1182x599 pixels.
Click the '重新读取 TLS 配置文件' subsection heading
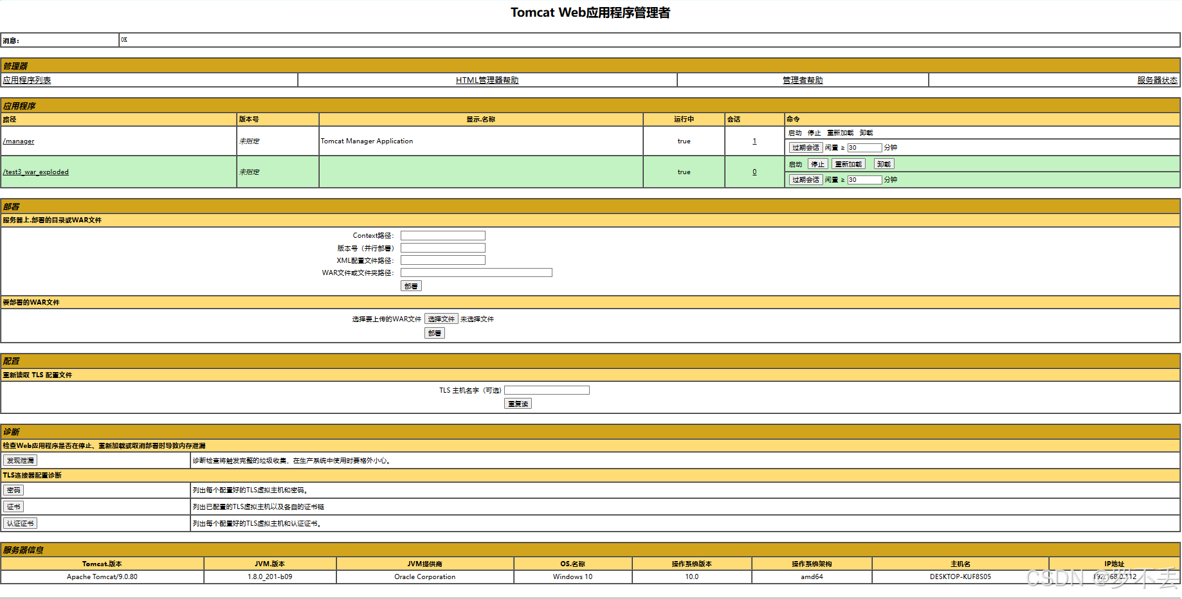point(37,375)
